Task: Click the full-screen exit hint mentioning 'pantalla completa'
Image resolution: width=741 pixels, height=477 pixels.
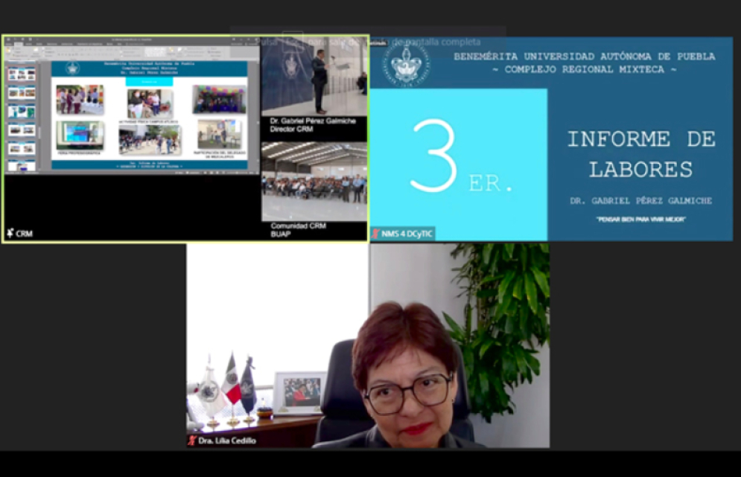Action: point(368,42)
